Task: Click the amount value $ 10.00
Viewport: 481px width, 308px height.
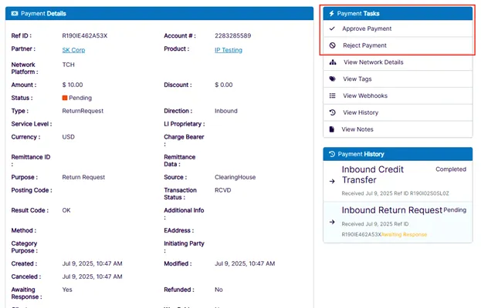Action: [x=73, y=85]
